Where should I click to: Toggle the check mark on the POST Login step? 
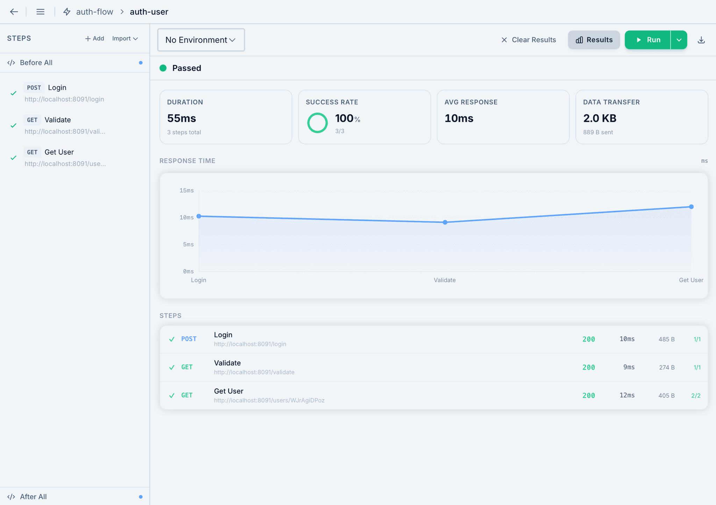13,93
